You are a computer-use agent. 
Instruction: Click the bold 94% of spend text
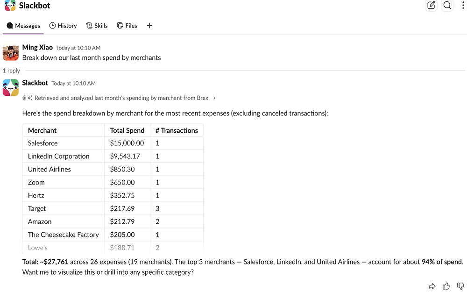442,262
